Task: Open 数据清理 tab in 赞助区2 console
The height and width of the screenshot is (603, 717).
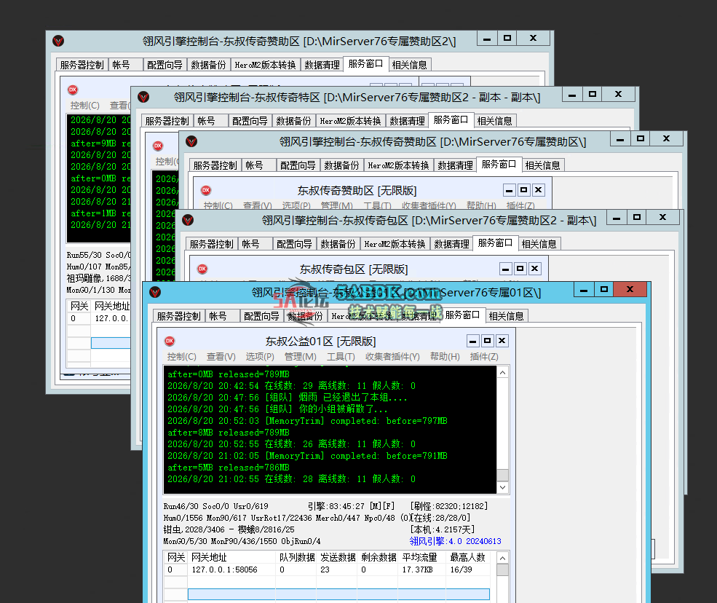Action: pos(322,65)
